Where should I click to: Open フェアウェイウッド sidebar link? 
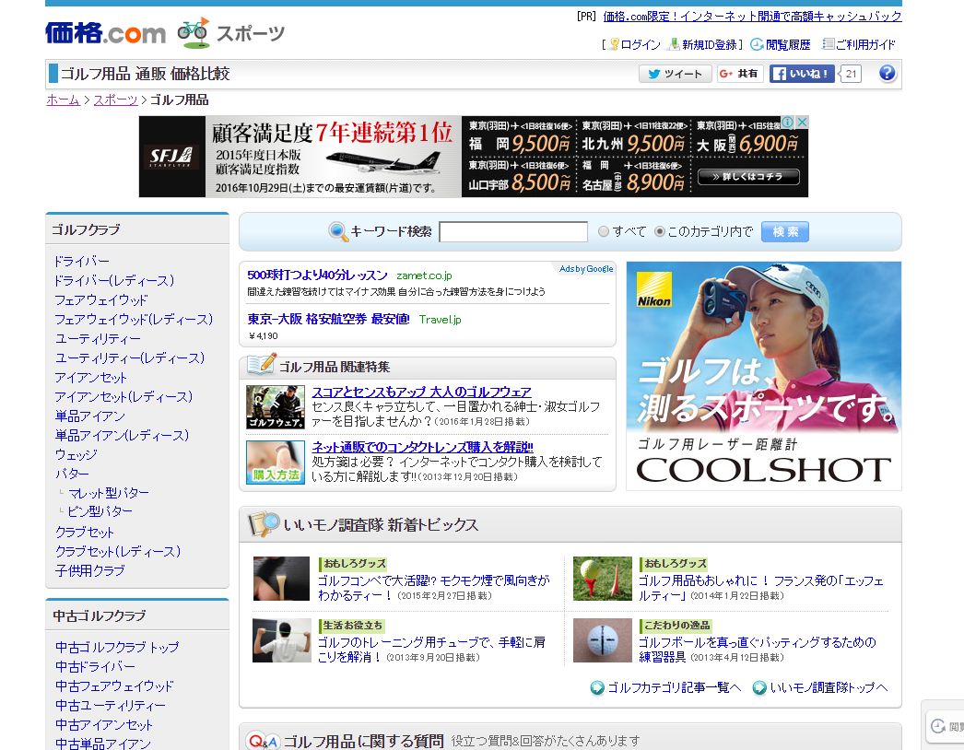101,300
